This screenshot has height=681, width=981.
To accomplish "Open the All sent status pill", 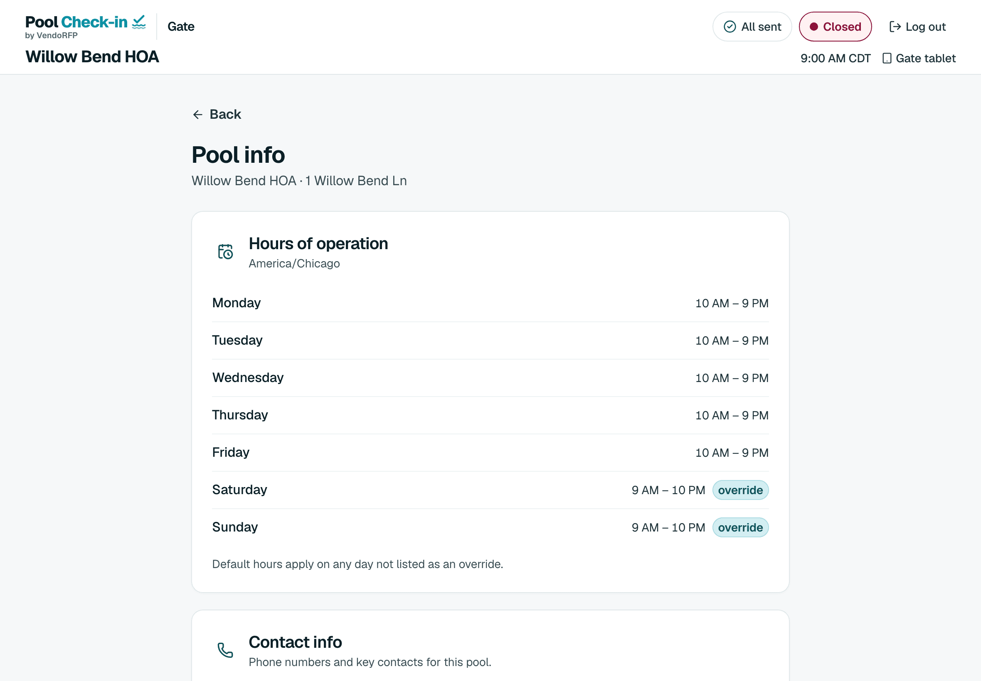I will pyautogui.click(x=752, y=27).
